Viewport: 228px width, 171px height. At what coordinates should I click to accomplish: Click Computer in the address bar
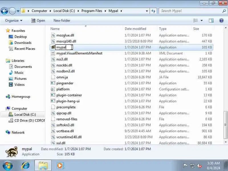pyautogui.click(x=39, y=11)
